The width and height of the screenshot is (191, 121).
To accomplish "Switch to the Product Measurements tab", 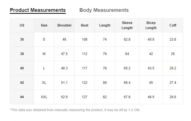I will [38, 10].
